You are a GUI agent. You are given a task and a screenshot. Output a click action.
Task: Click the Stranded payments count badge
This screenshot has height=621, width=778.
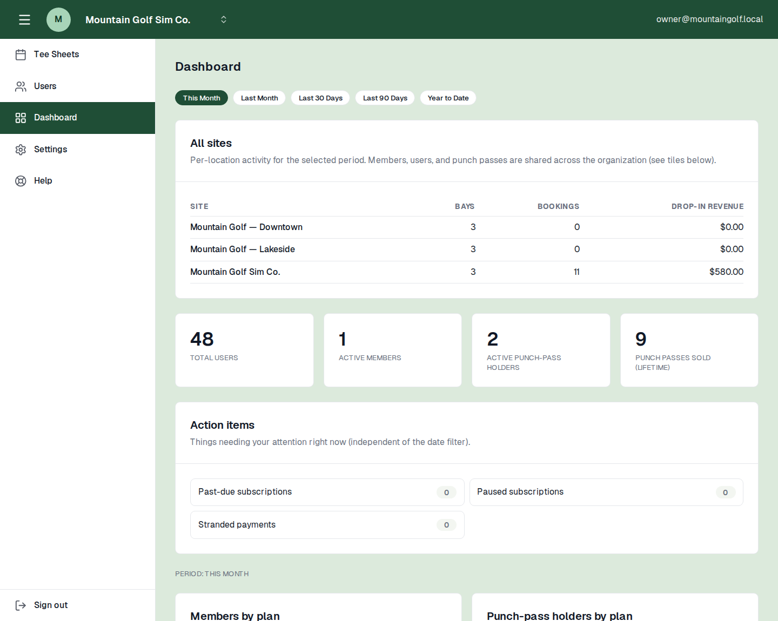[x=446, y=525]
